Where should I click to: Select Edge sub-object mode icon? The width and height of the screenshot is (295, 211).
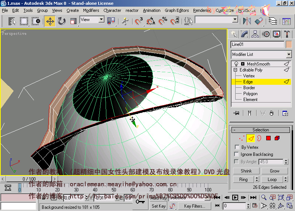tap(251, 138)
